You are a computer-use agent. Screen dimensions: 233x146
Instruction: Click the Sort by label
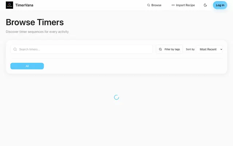[x=190, y=49]
